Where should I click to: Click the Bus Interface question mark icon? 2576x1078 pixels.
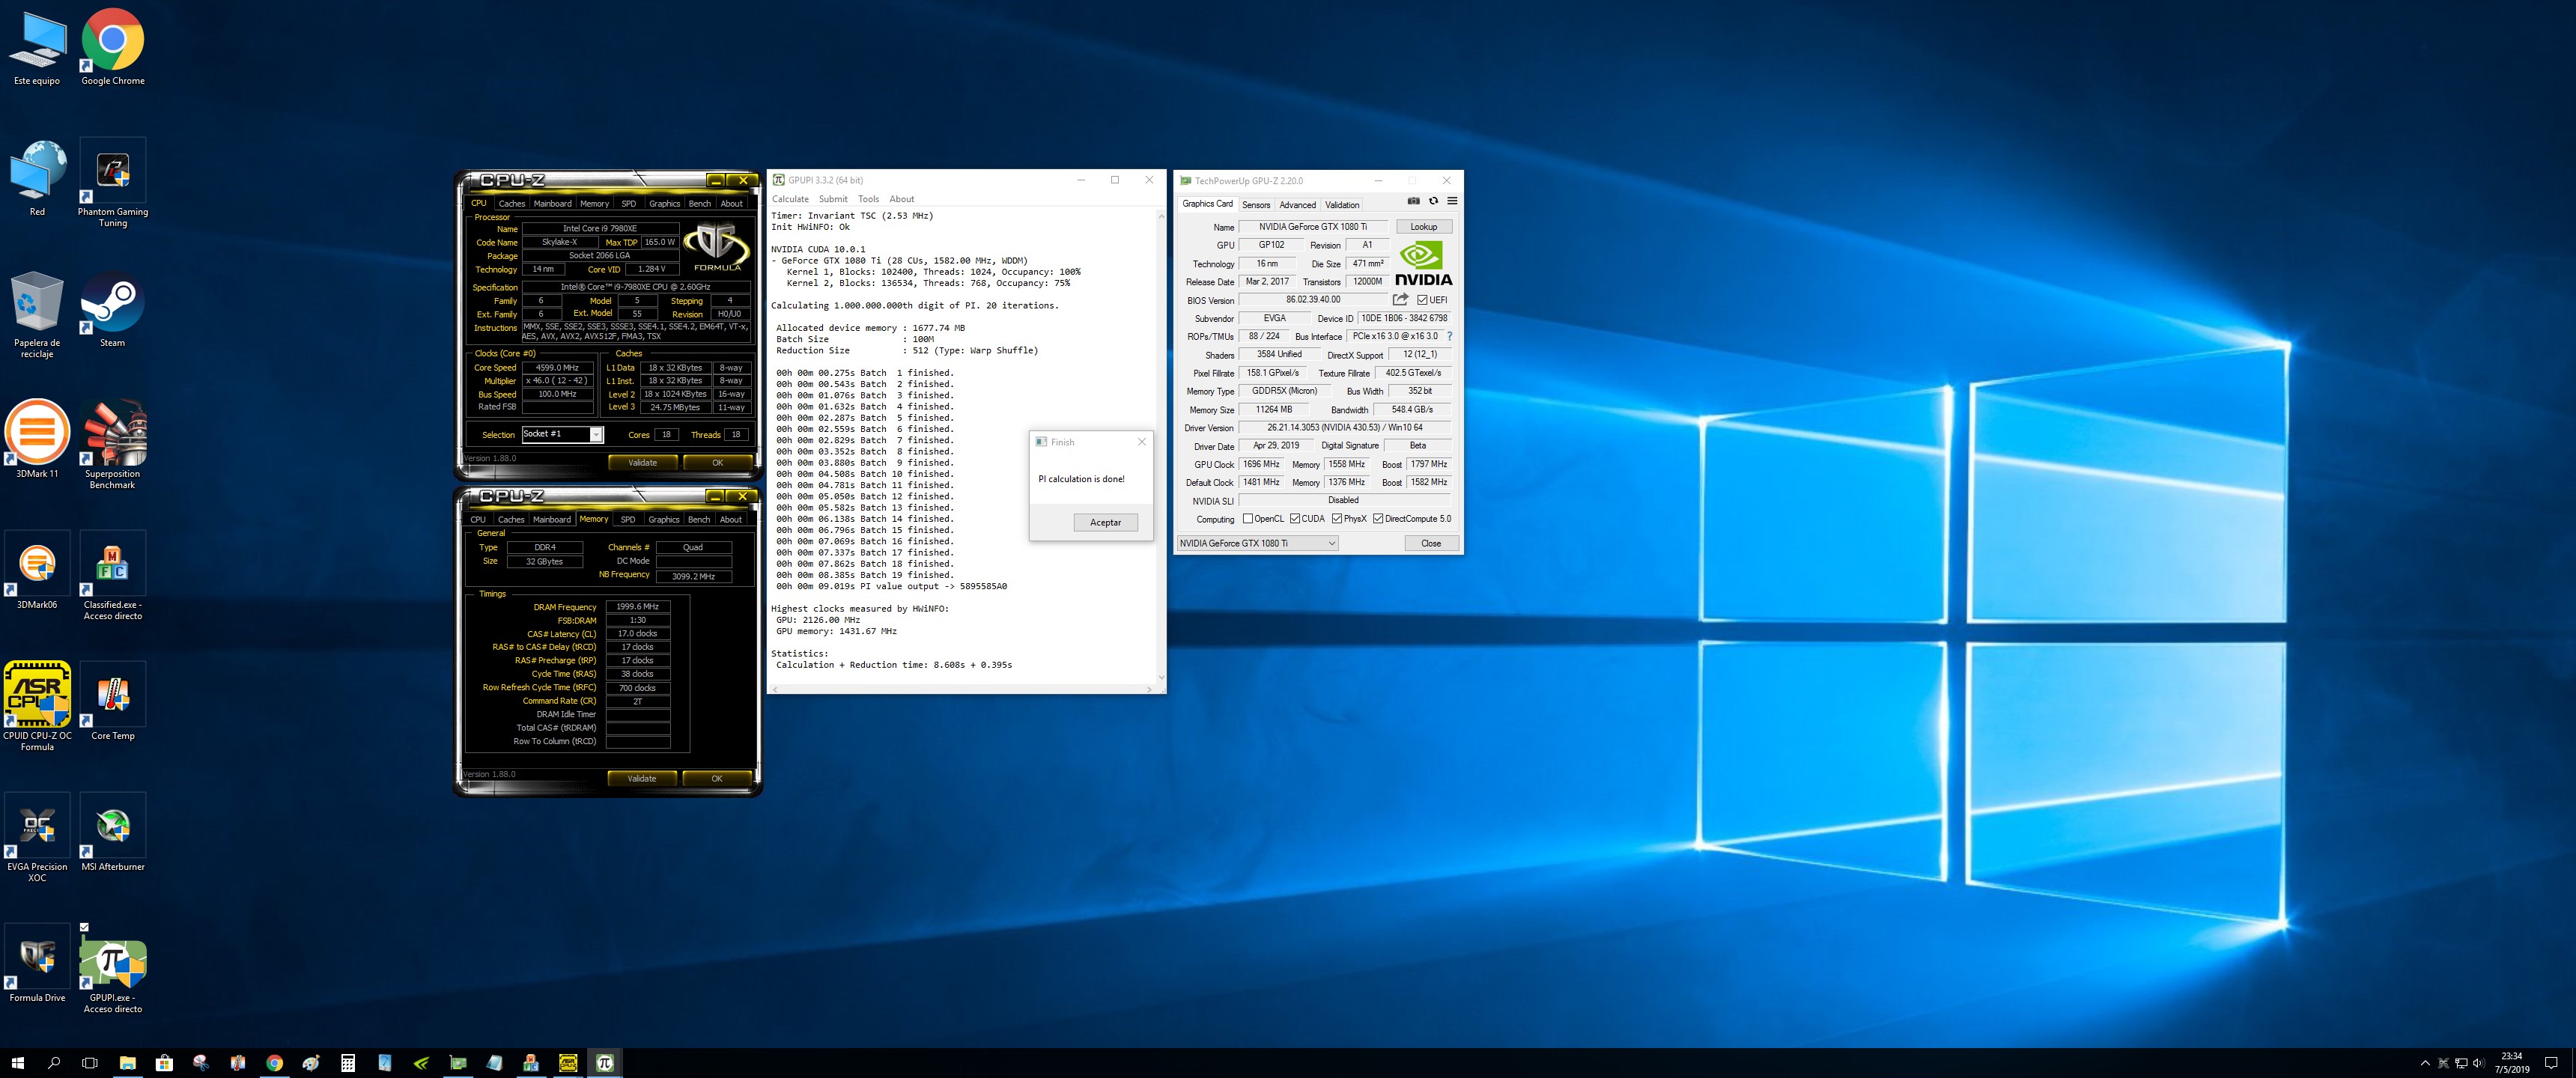(1449, 336)
